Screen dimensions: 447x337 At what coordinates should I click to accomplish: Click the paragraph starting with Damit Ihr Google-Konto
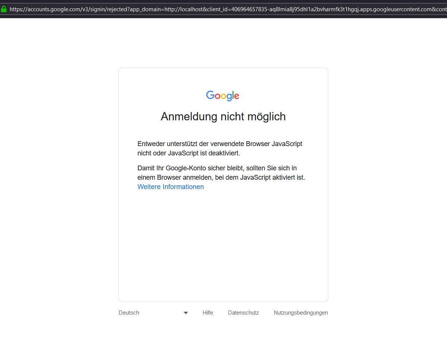[221, 173]
